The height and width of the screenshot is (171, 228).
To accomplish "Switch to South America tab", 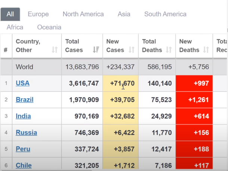I will click(165, 14).
